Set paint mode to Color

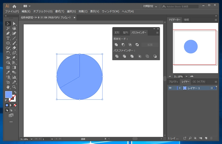click(x=7, y=105)
